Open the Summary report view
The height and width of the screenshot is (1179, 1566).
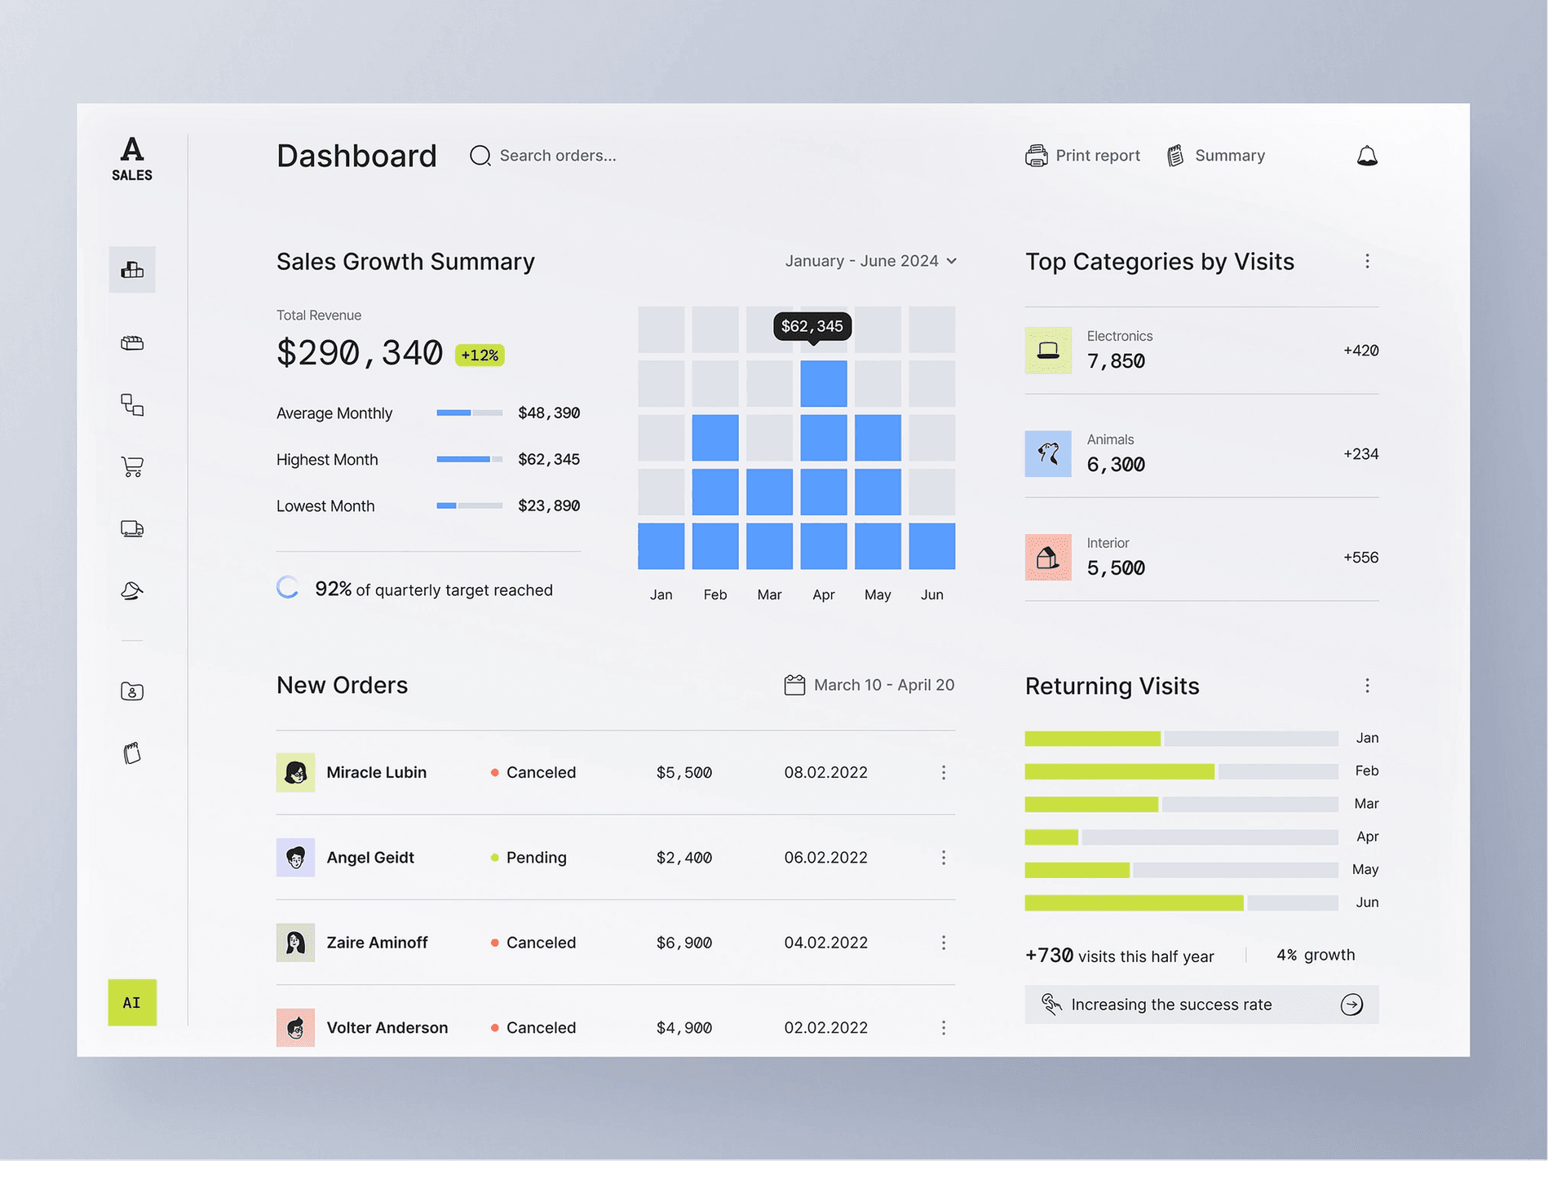1216,155
